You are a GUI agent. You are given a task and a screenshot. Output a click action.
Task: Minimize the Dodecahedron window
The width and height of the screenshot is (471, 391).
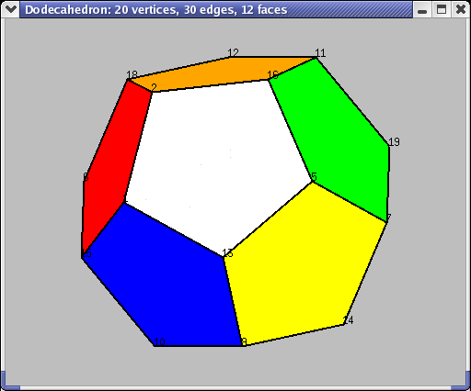tap(422, 9)
